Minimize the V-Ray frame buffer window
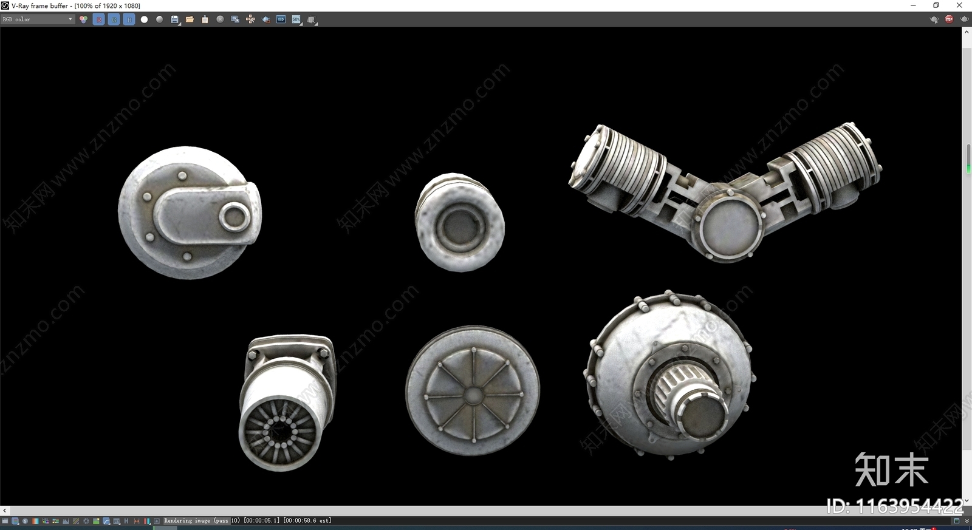This screenshot has height=530, width=972. [913, 5]
